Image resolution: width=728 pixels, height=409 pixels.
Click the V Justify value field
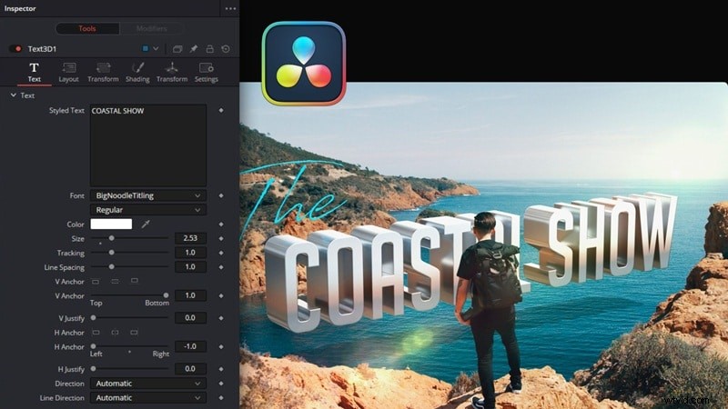pos(190,318)
